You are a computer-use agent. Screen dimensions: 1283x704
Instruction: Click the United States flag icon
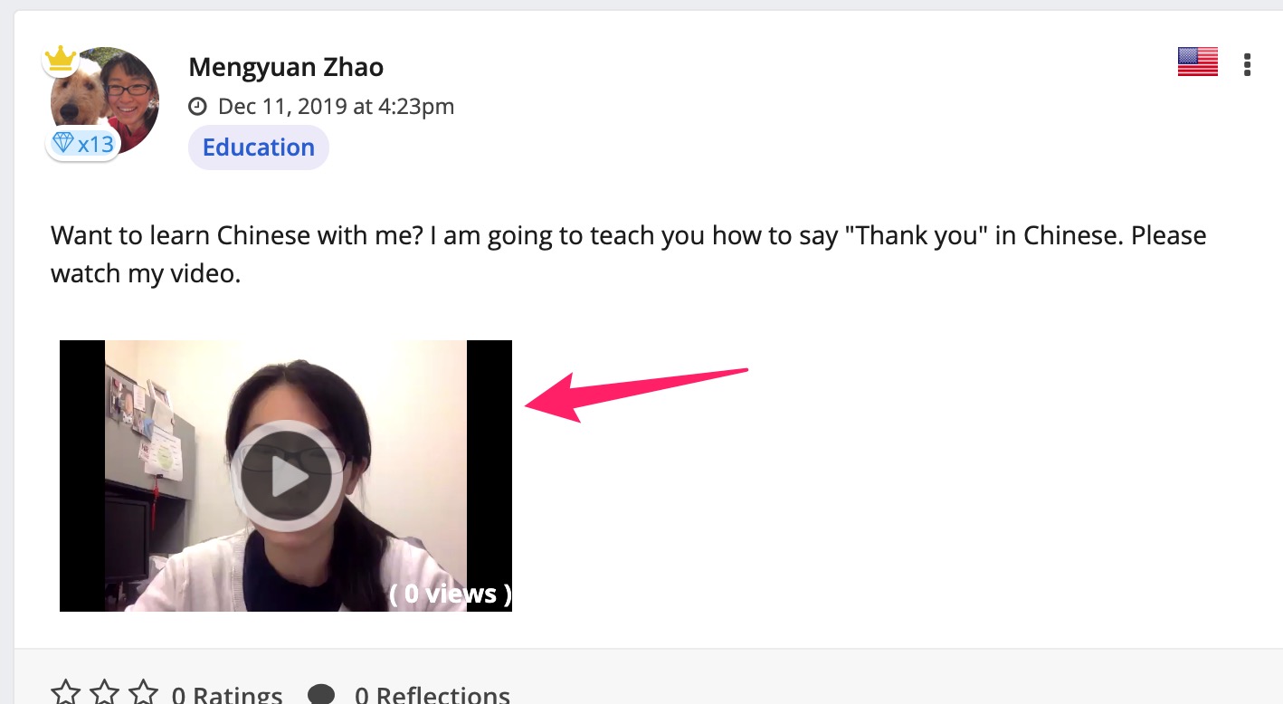click(1197, 62)
